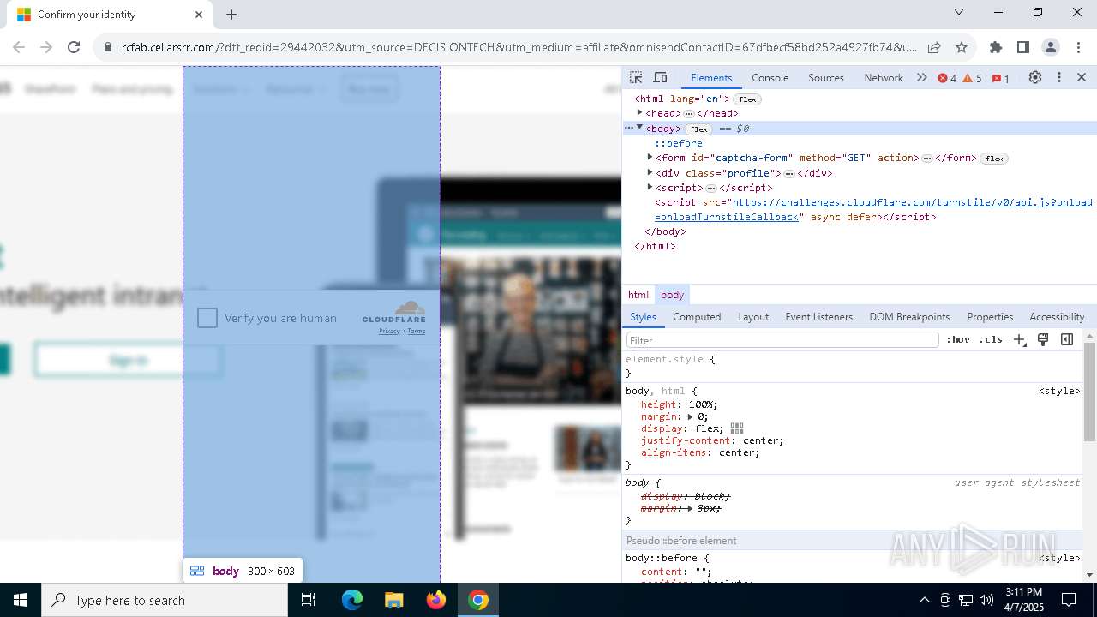The width and height of the screenshot is (1097, 617).
Task: Toggle the computed styles sidebar icon
Action: [1067, 339]
